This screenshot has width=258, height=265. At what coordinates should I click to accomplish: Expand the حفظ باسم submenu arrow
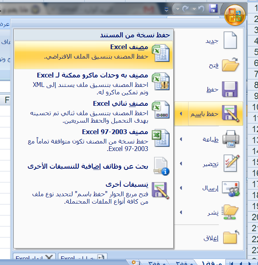tap(181, 114)
